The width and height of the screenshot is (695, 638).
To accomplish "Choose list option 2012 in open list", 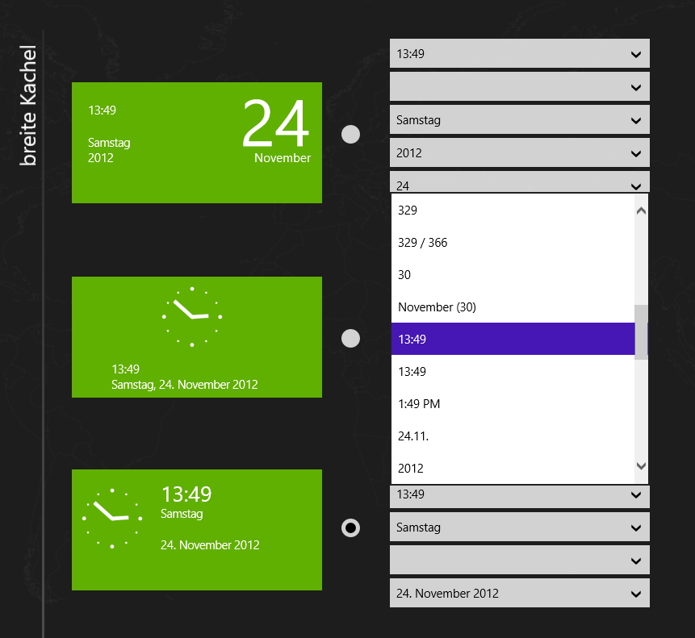I will pos(513,468).
